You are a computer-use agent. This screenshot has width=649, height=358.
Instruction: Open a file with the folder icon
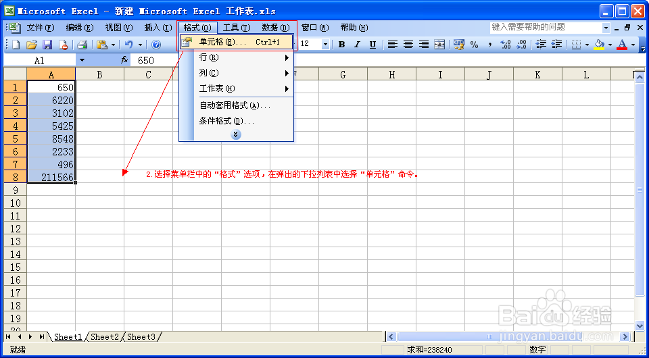click(x=32, y=44)
